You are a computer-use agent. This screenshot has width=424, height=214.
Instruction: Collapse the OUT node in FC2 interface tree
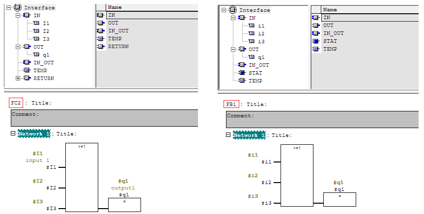tap(18, 47)
